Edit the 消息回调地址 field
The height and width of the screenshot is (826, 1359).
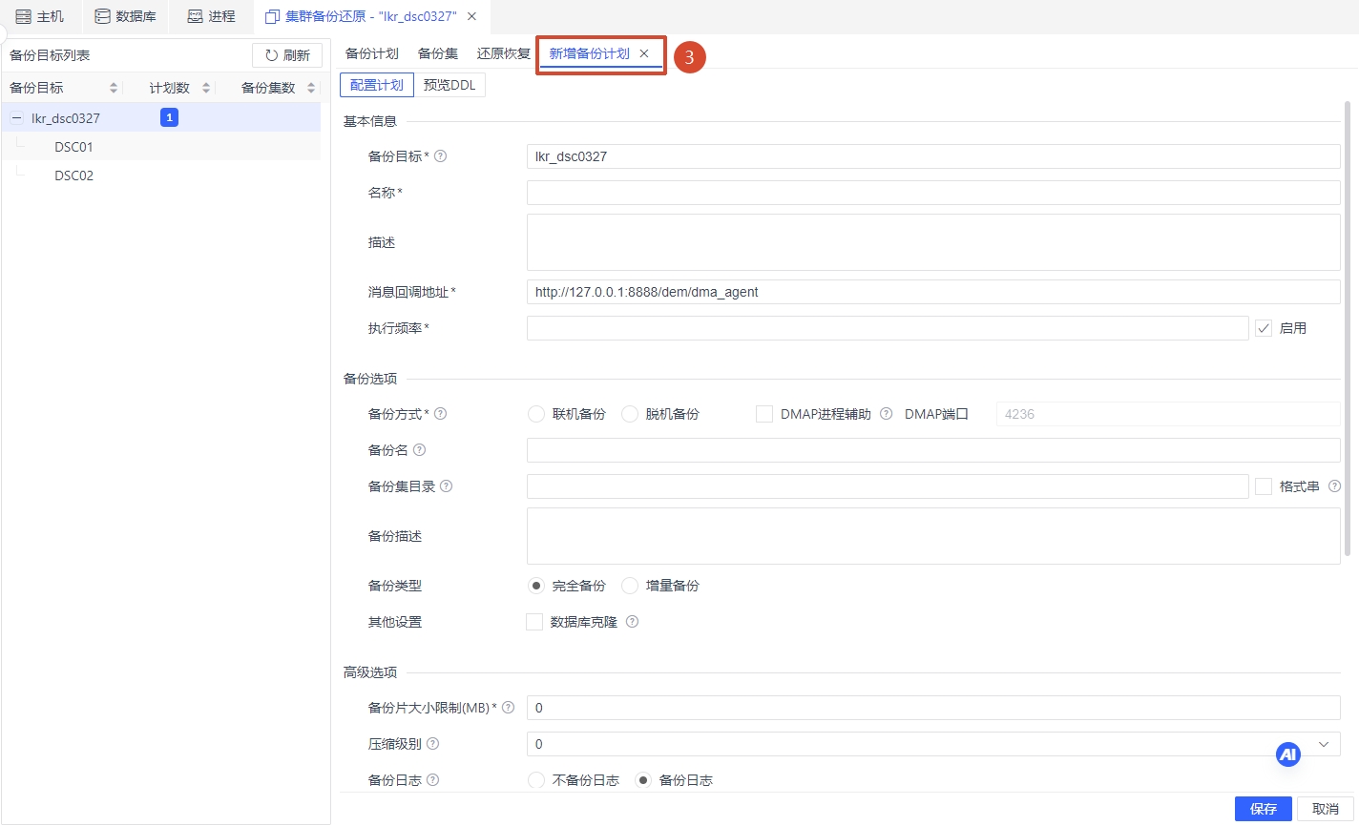coord(933,292)
